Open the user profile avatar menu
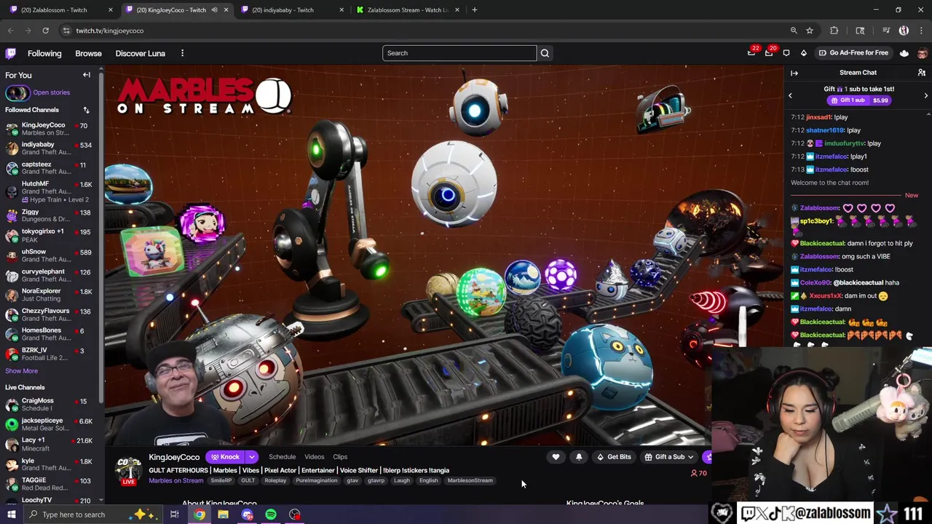Viewport: 932px width, 524px height. [x=923, y=53]
